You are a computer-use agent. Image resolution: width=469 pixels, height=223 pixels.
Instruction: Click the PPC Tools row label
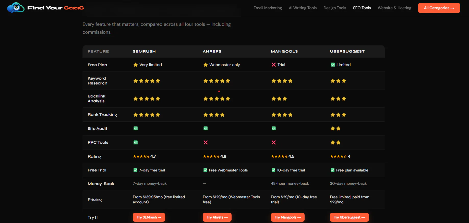point(98,142)
